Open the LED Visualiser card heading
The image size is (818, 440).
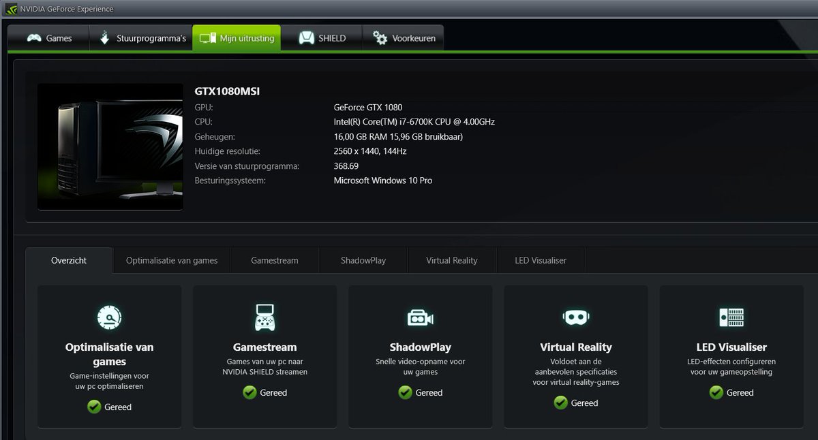[x=731, y=347]
